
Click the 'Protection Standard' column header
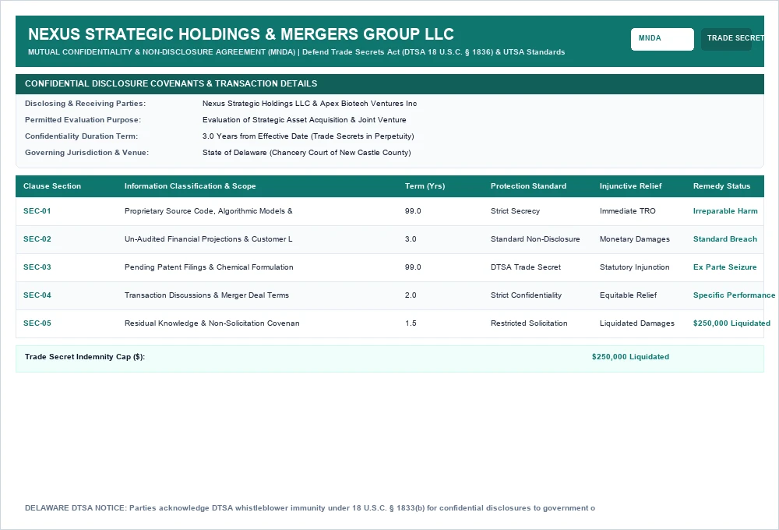[529, 186]
